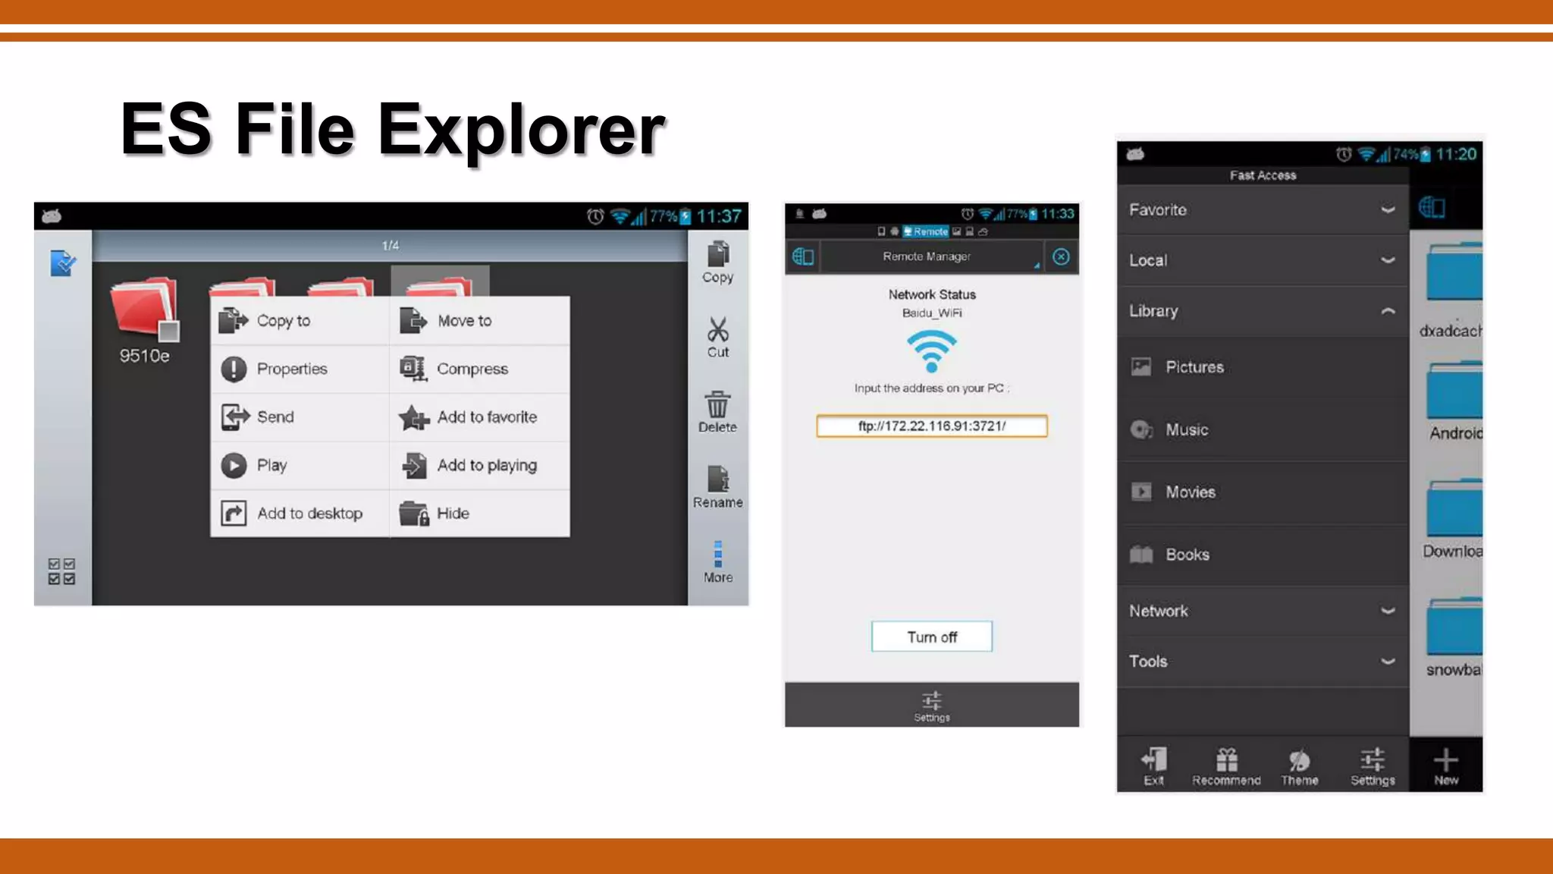Tap the Copy icon in right toolbar
Screen dimensions: 1553x874
click(x=717, y=263)
